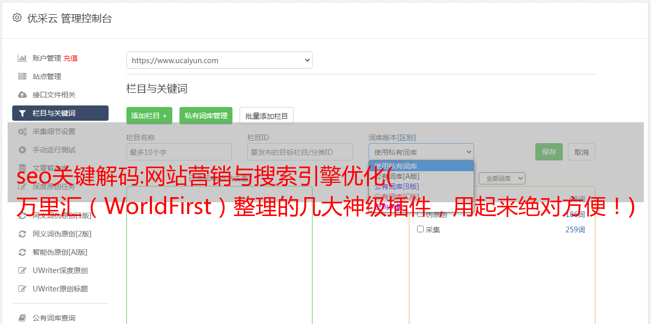Tick the 采集 checkbox

[421, 229]
